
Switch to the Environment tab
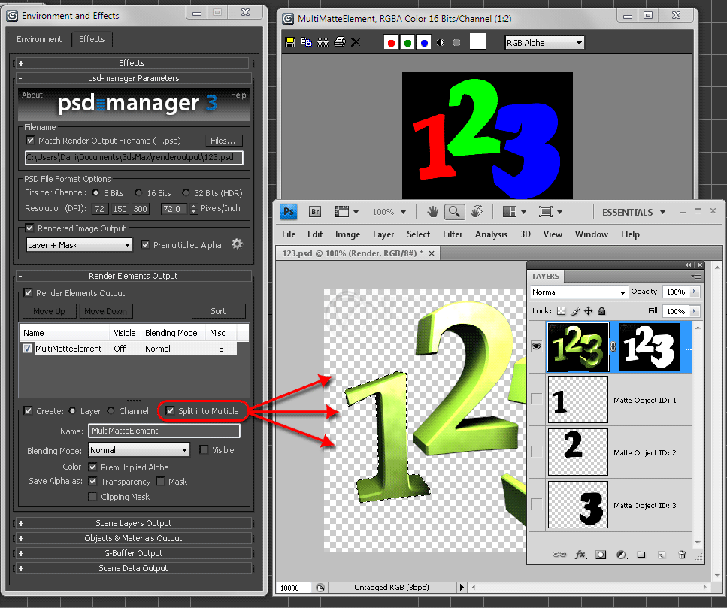[39, 39]
